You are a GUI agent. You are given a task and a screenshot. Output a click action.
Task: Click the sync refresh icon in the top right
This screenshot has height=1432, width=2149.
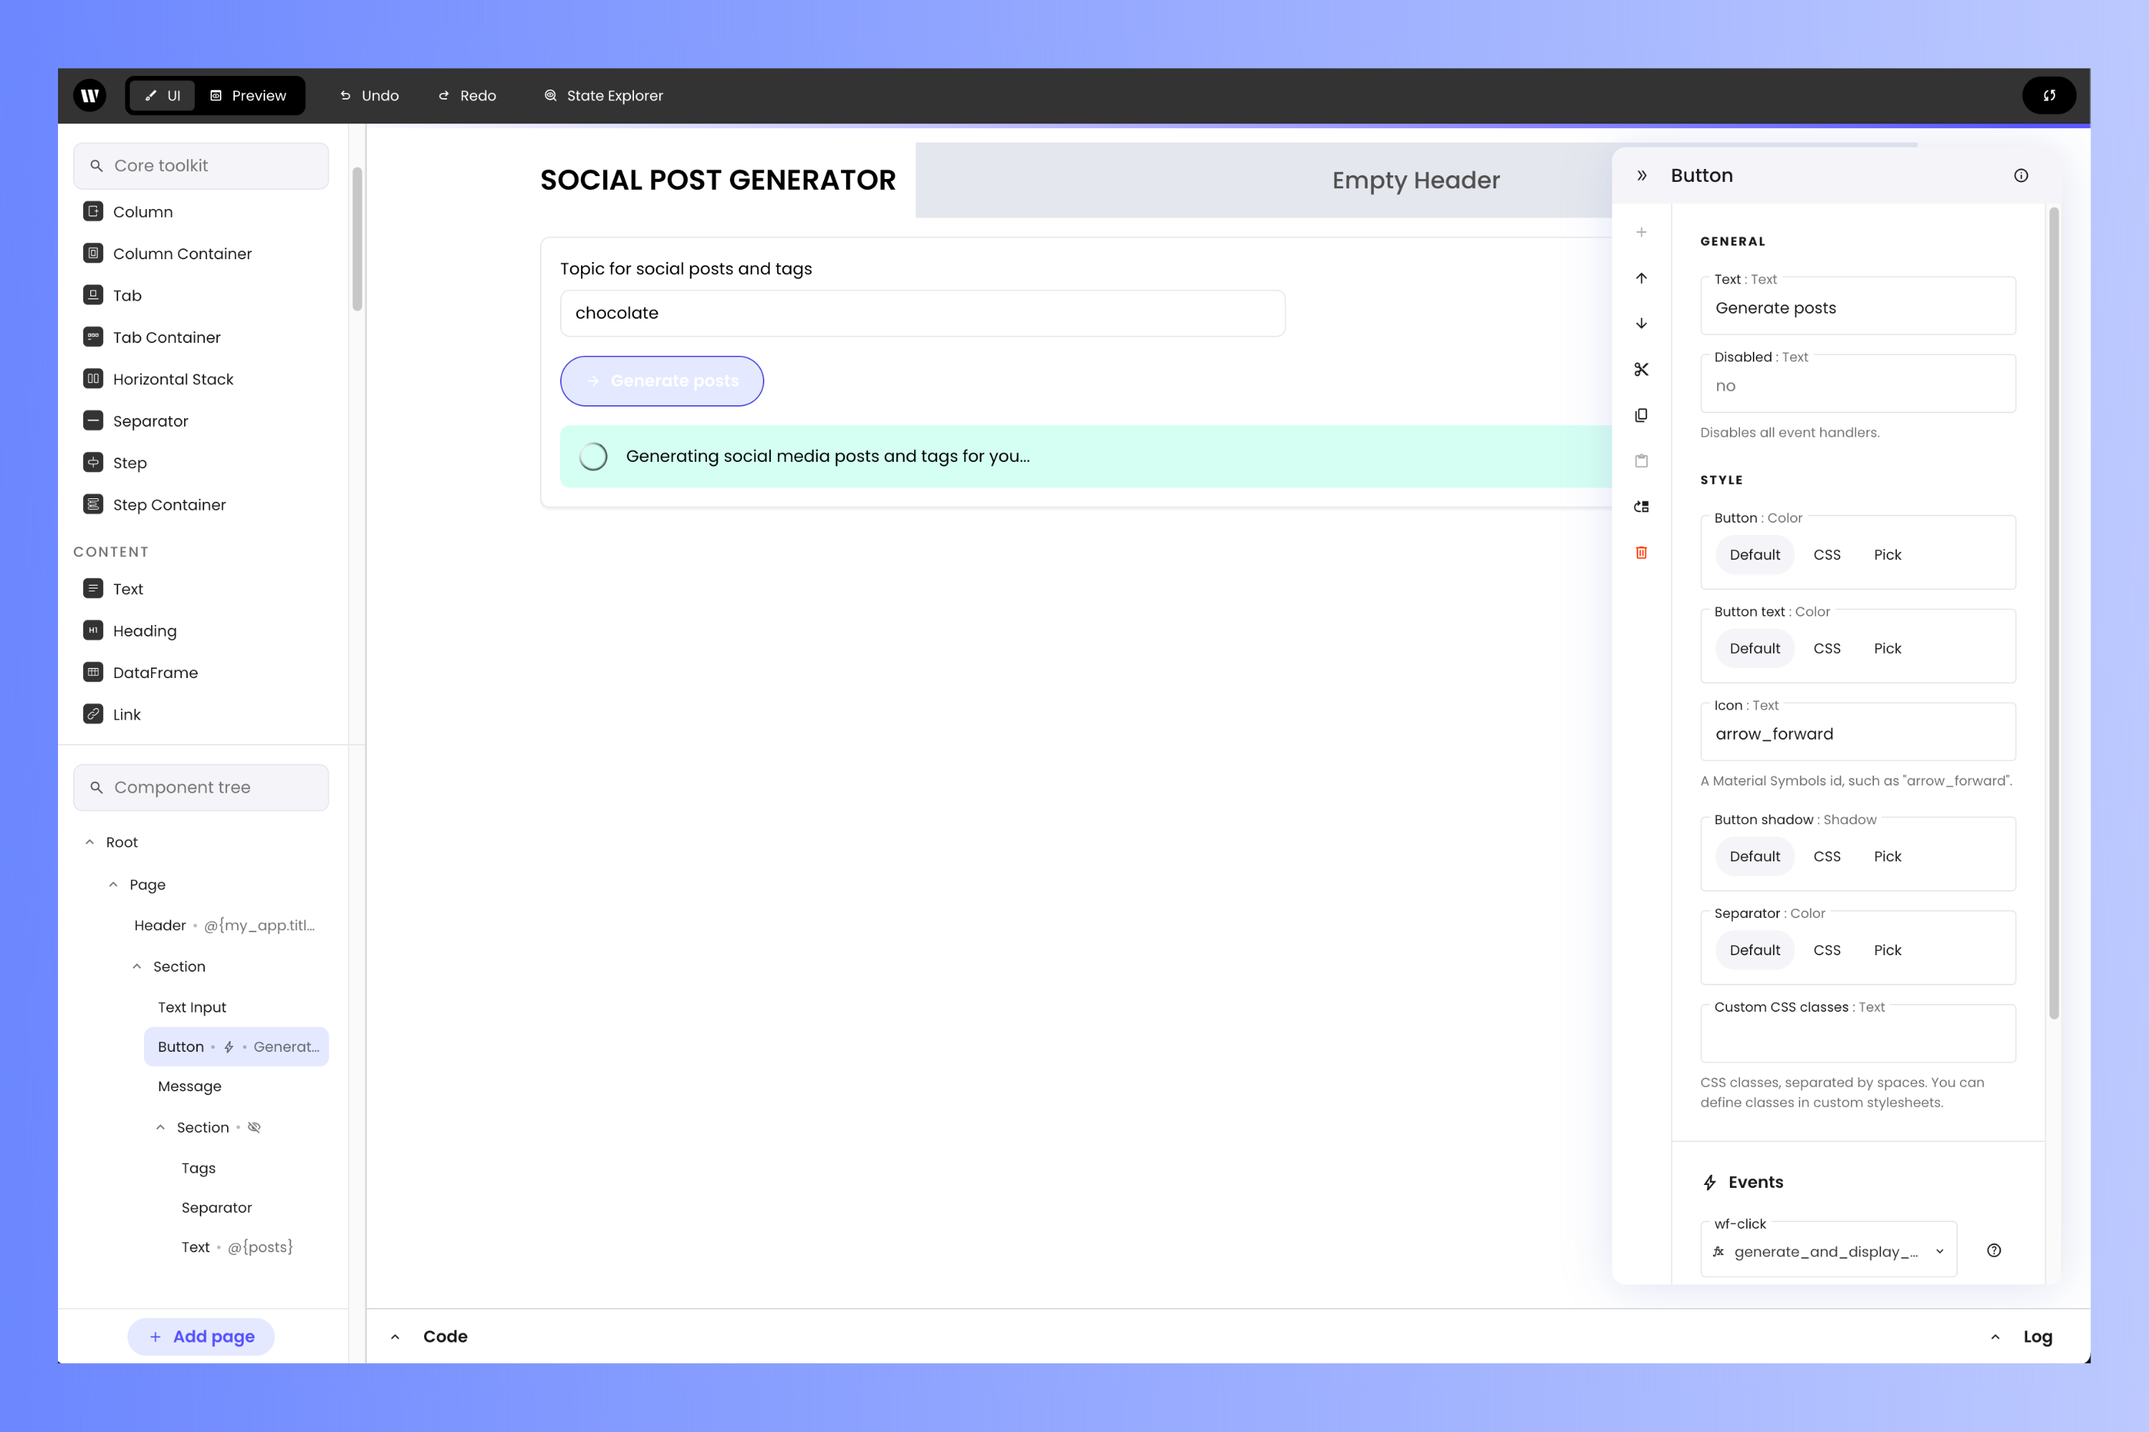pos(2049,95)
